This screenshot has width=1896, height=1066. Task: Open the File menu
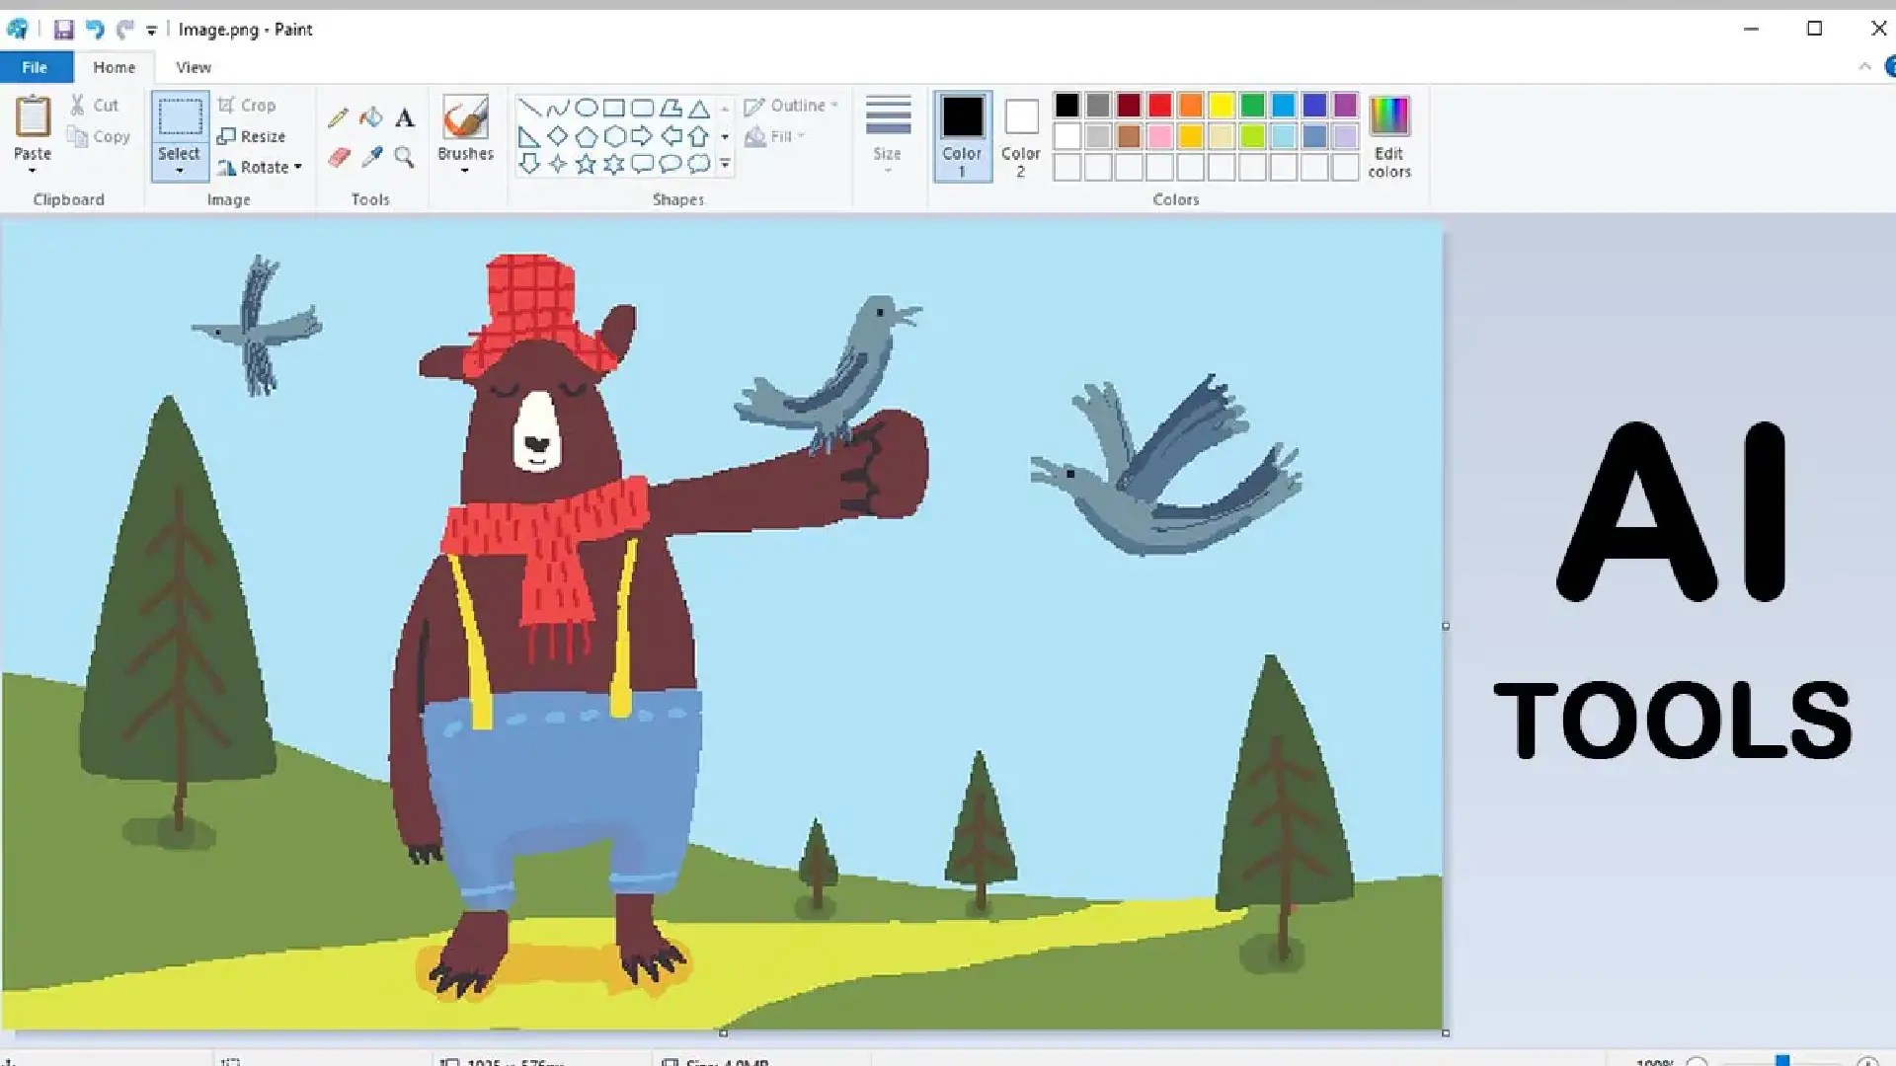(36, 67)
